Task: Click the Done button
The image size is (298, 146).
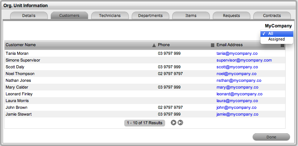Action: coord(271,137)
